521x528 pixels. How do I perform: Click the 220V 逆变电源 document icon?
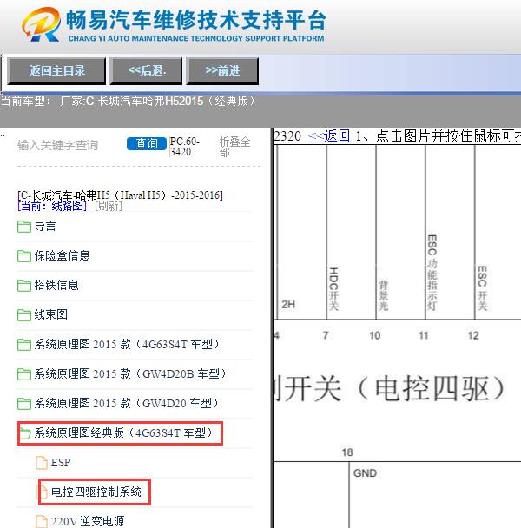(42, 521)
